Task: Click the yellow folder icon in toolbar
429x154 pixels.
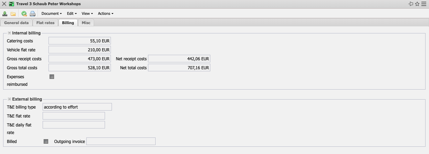Action: [13, 14]
